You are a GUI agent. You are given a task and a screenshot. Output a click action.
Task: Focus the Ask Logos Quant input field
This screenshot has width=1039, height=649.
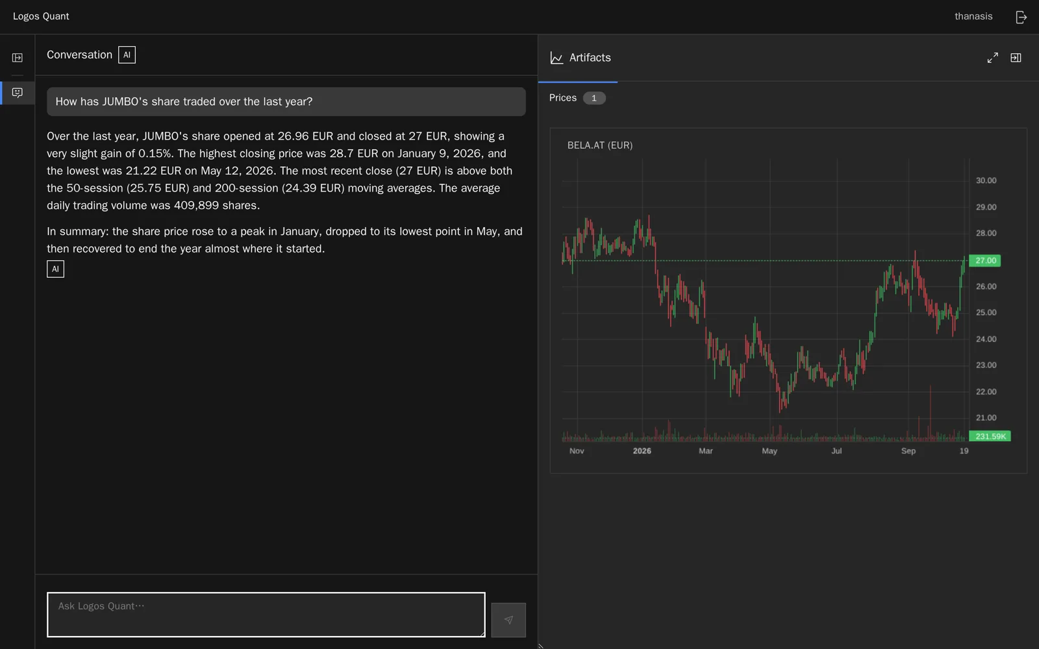[x=266, y=615]
